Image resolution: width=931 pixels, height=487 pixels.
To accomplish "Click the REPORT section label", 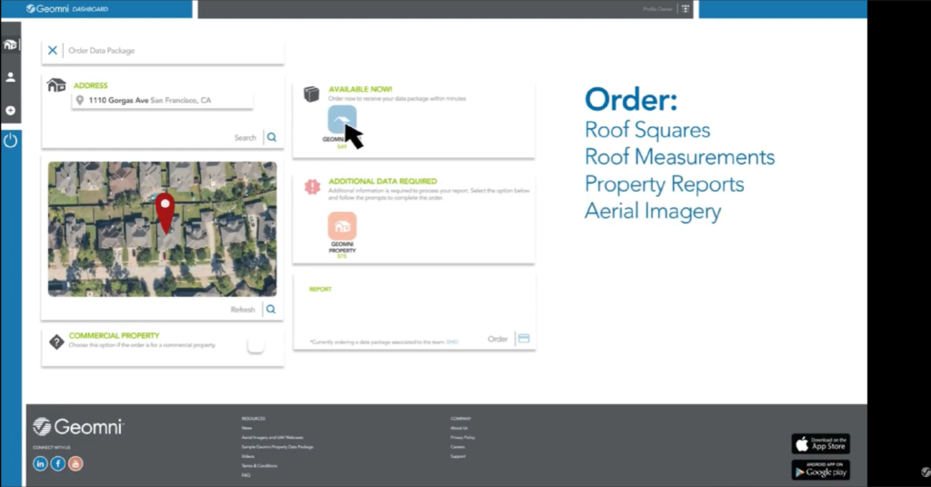I will [320, 289].
